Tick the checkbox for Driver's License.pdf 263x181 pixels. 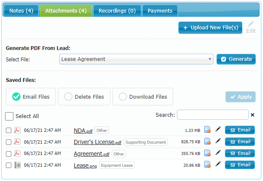[8, 142]
